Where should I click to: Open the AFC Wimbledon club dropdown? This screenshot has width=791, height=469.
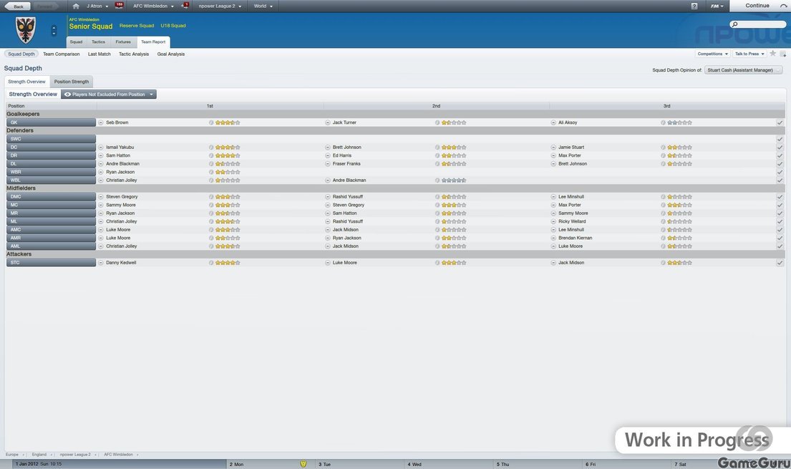coord(153,6)
